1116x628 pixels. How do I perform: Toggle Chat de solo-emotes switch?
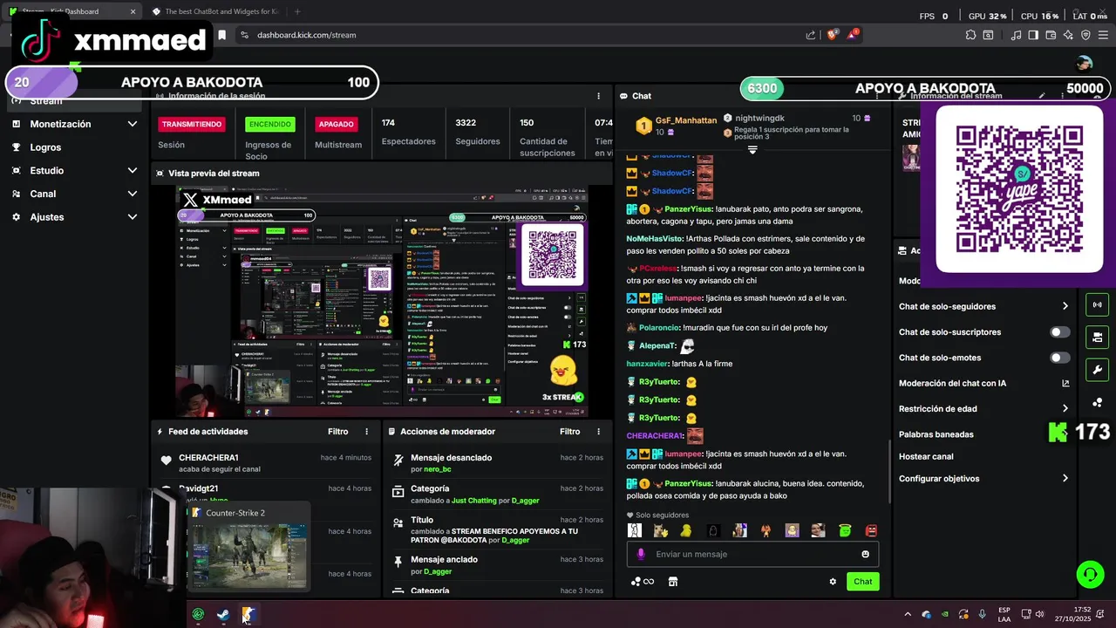coord(1060,358)
